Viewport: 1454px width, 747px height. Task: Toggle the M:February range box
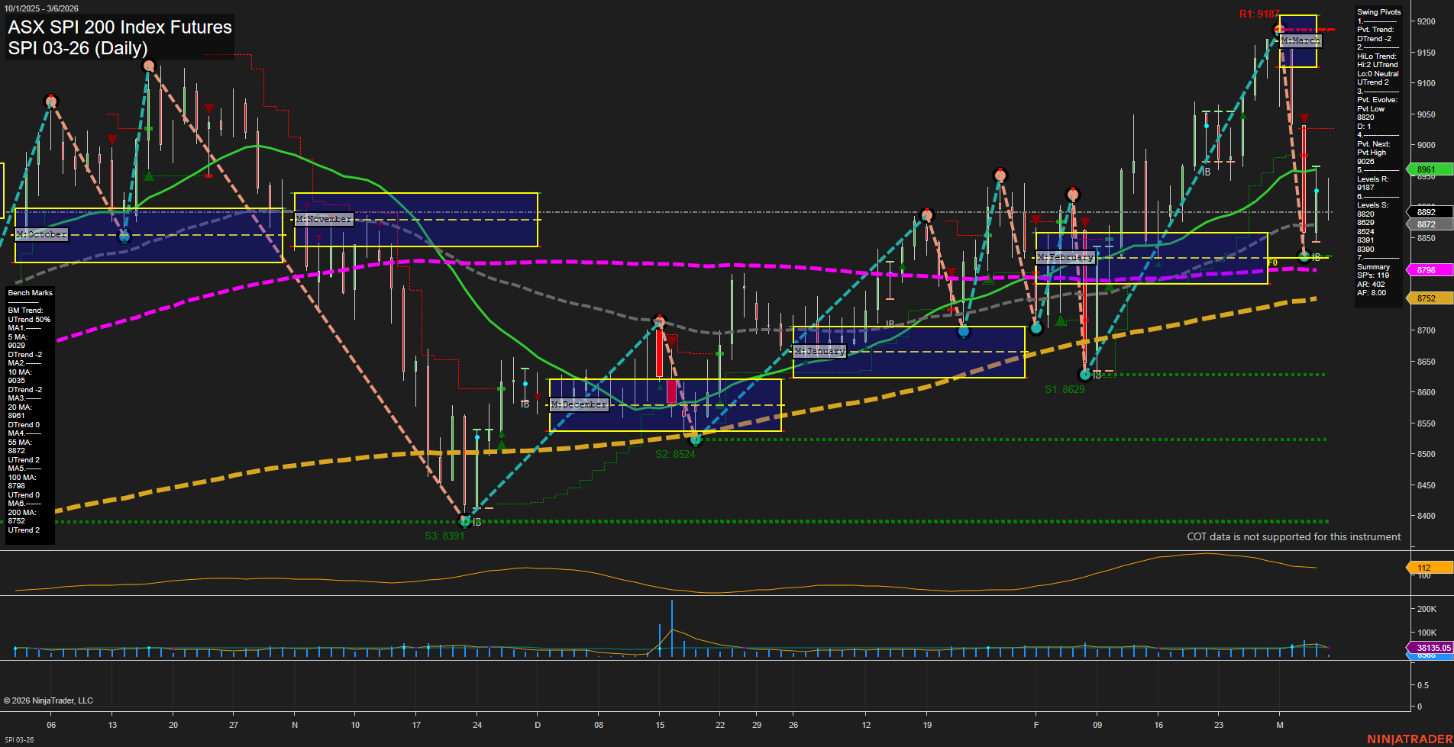(1065, 257)
